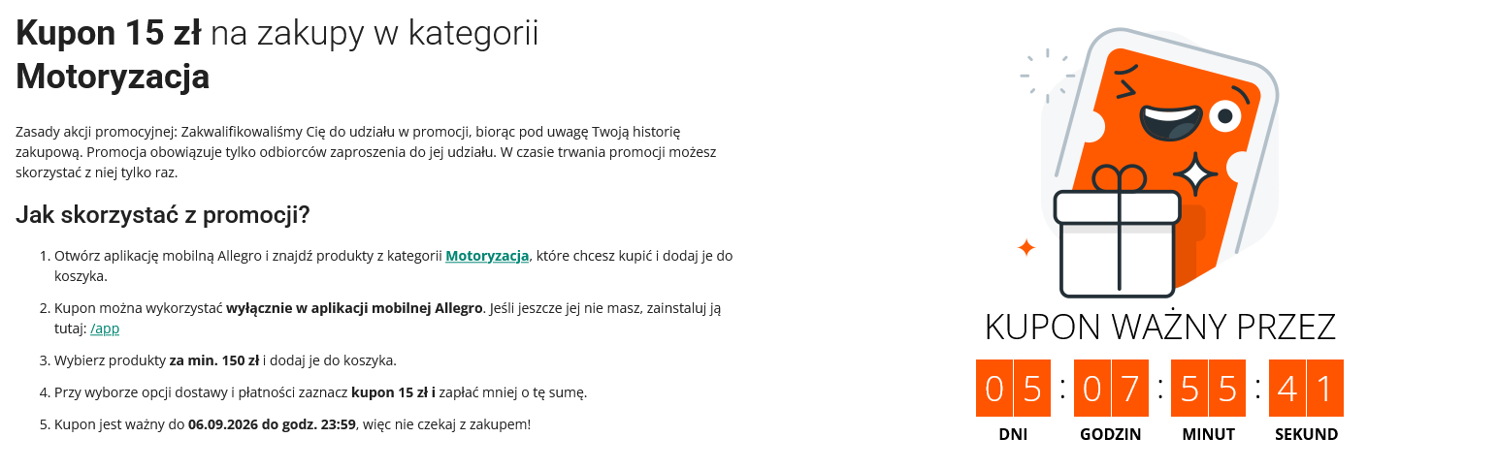Click the white sparkle star icon
1498x469 pixels.
[x=1195, y=175]
